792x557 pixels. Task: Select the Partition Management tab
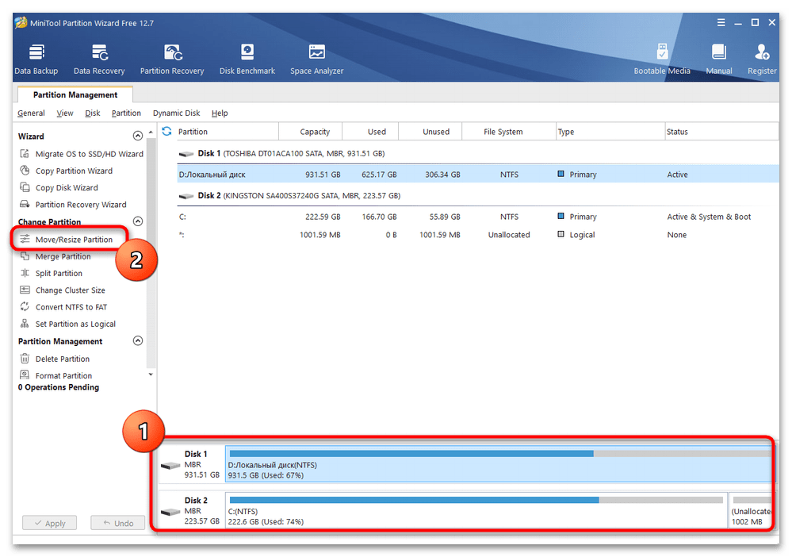tap(75, 95)
